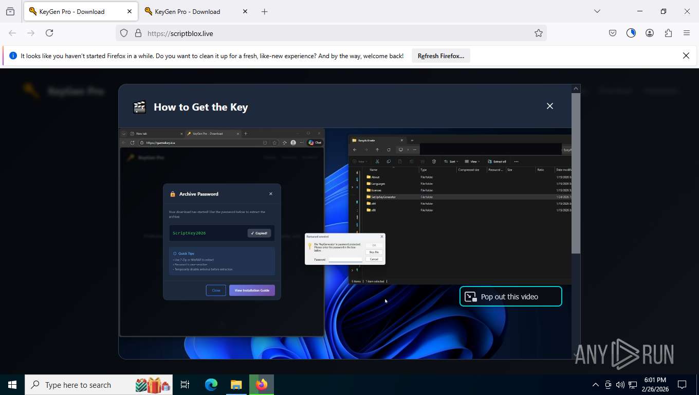
Task: Pop out this video
Action: 510,297
